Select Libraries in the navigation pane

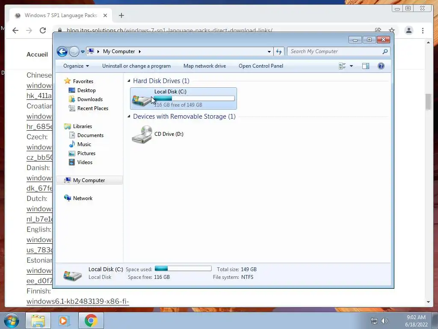coord(83,126)
